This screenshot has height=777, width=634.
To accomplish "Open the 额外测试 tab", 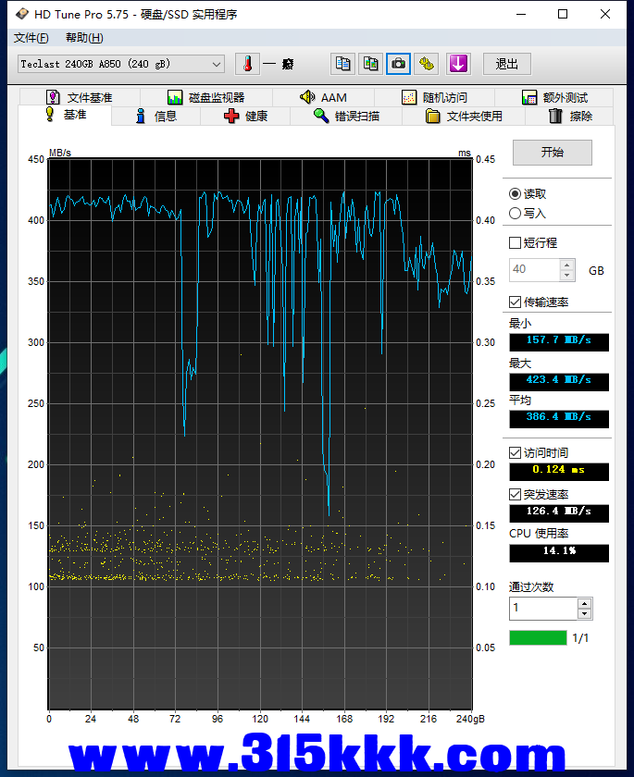I will 554,98.
